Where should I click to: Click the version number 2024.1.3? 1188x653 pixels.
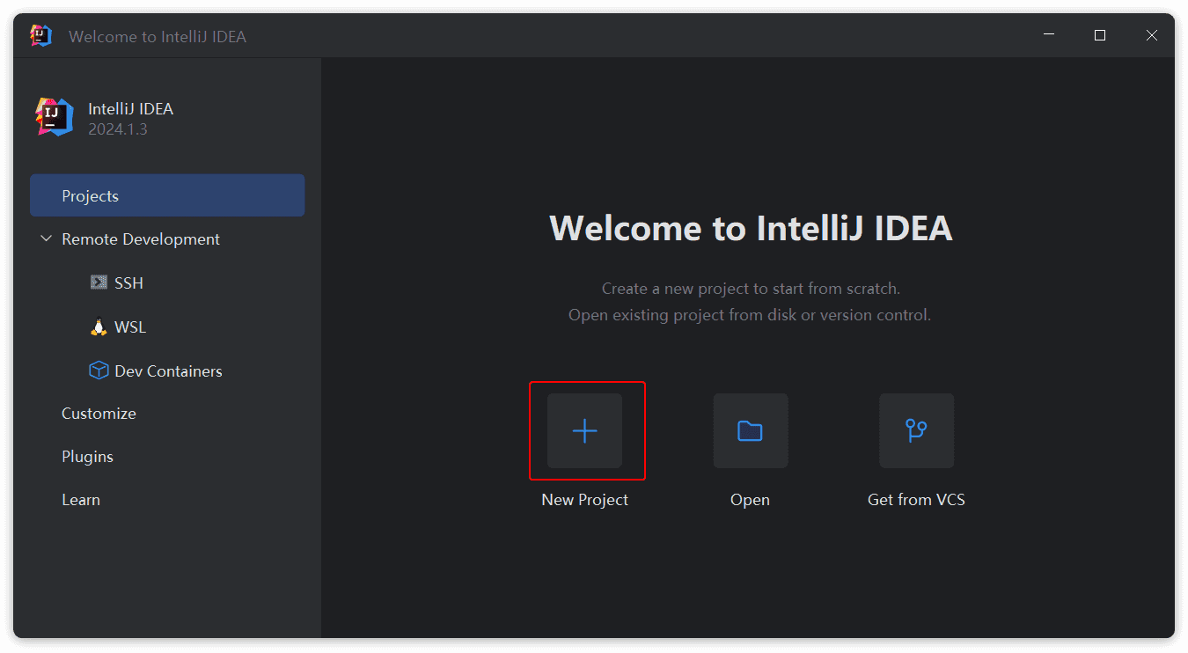pyautogui.click(x=118, y=129)
